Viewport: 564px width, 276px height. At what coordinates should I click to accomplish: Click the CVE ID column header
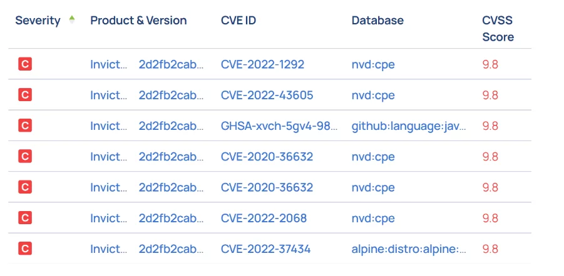[238, 21]
